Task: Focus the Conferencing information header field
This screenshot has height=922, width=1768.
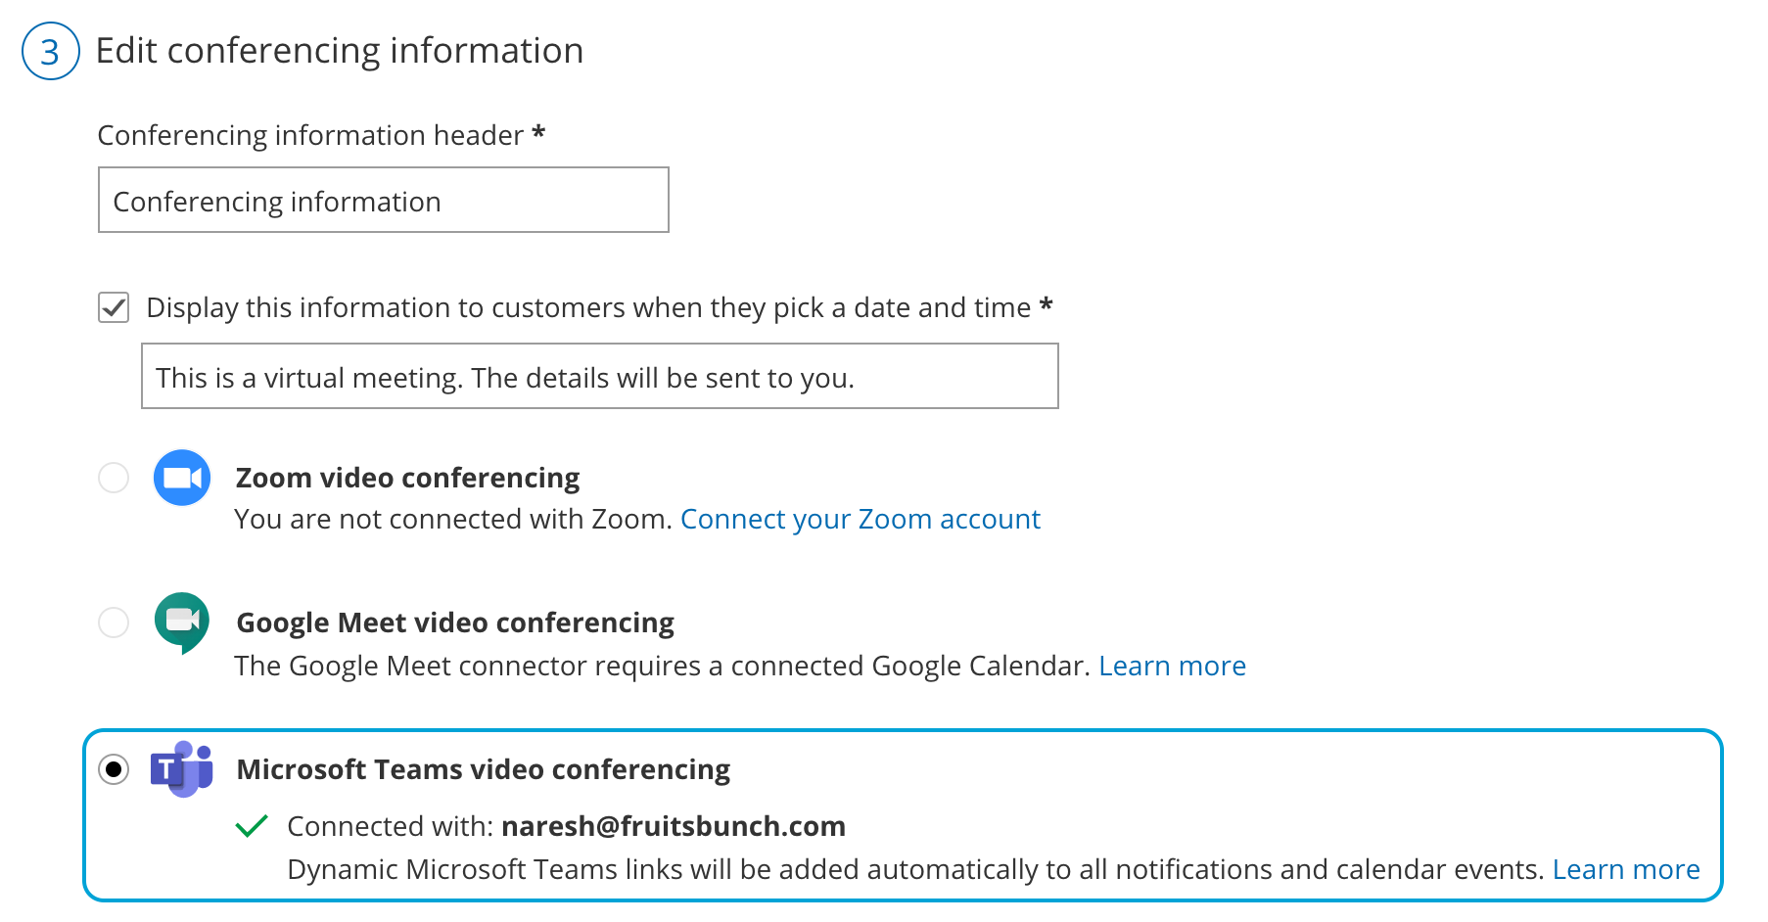Action: click(383, 201)
